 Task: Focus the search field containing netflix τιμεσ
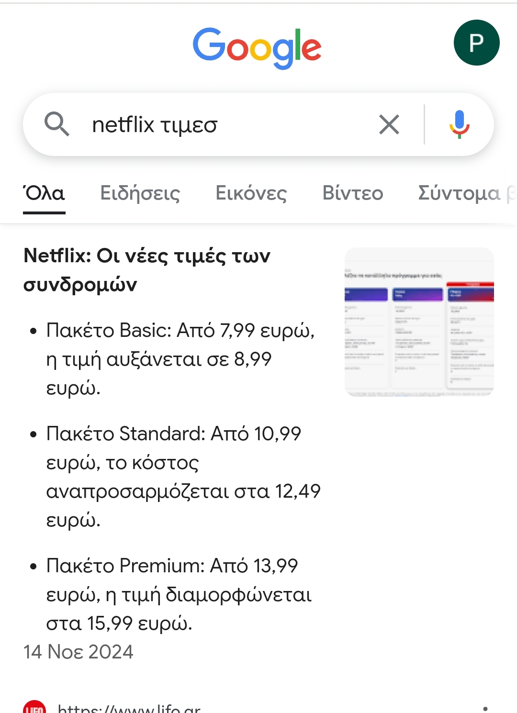(215, 125)
